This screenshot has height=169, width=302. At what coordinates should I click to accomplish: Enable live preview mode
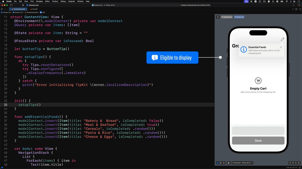pos(218,163)
